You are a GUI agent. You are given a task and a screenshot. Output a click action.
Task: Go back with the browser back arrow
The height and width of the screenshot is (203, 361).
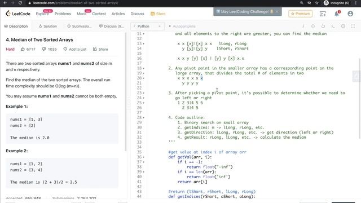tap(5, 3)
